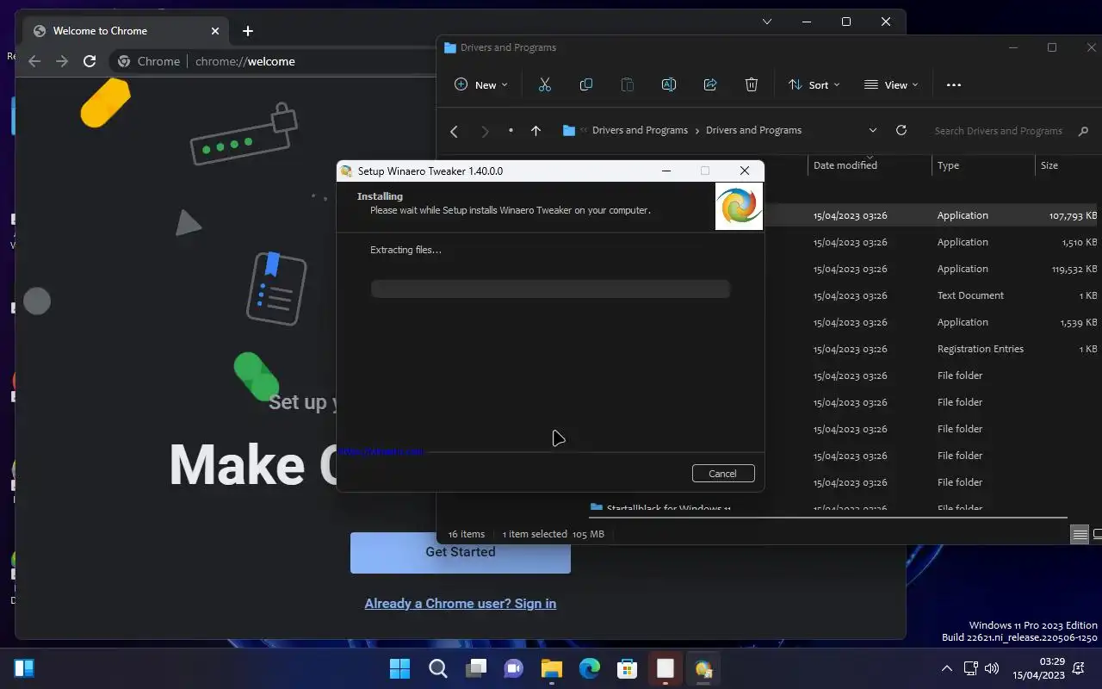1102x689 pixels.
Task: Open a new Chrome tab
Action: [248, 31]
